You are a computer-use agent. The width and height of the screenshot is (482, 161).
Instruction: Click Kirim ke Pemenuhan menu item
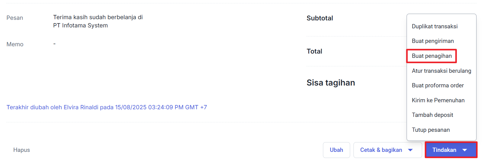[438, 100]
